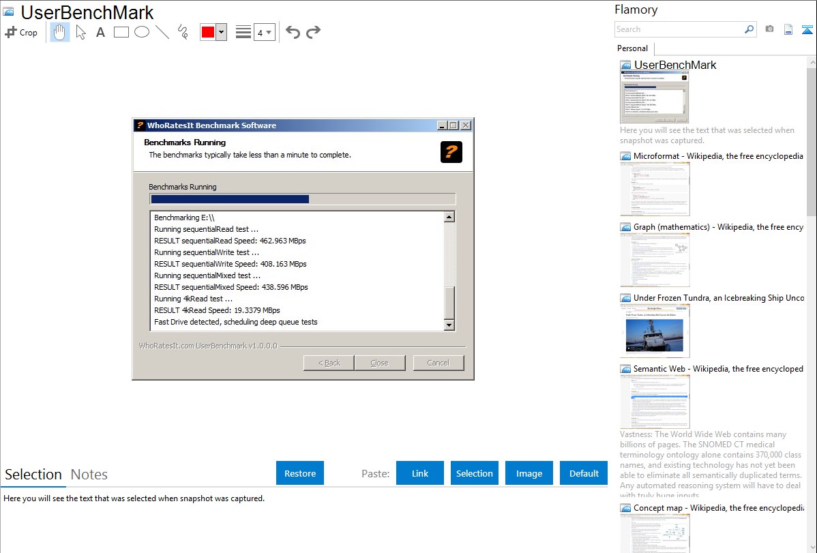Open the Graph (mathematics) snapshot thumbnail
Viewport: 817px width, 553px height.
point(655,260)
